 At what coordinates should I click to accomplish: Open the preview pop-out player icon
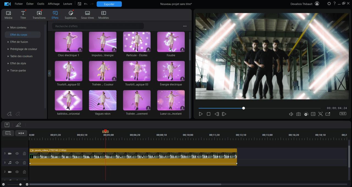(x=328, y=114)
